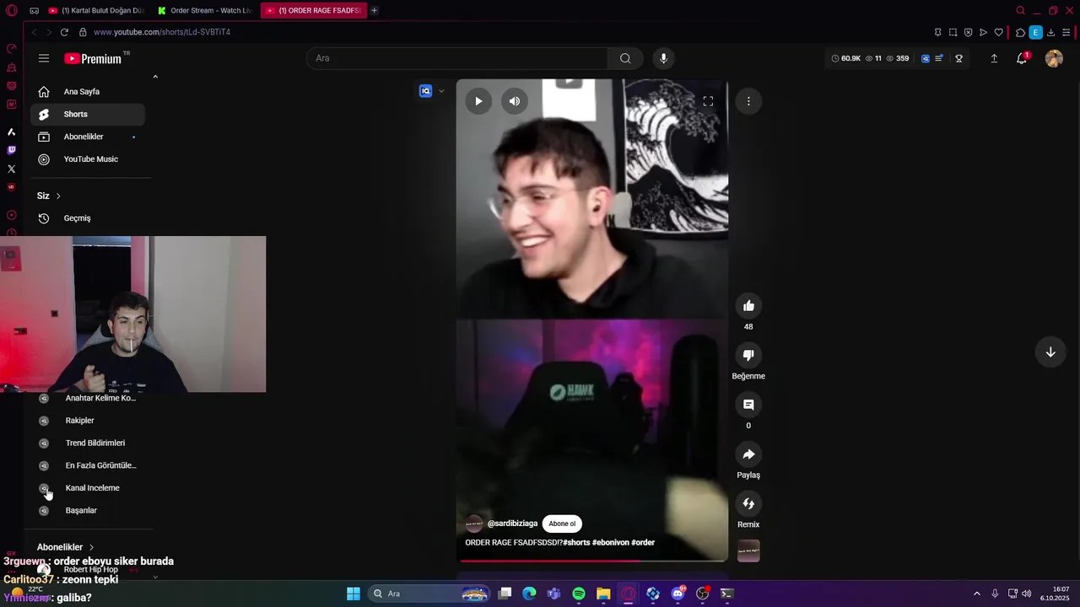1080x607 pixels.
Task: Switch to Order Stream Kick tab
Action: (205, 10)
